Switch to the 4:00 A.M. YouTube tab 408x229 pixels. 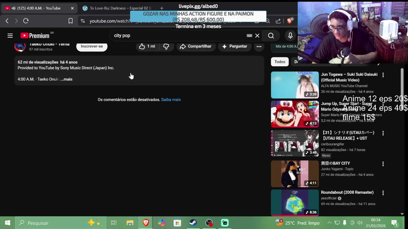click(x=39, y=8)
